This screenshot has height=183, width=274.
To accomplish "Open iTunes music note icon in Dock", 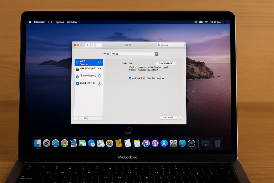I will point(146,143).
